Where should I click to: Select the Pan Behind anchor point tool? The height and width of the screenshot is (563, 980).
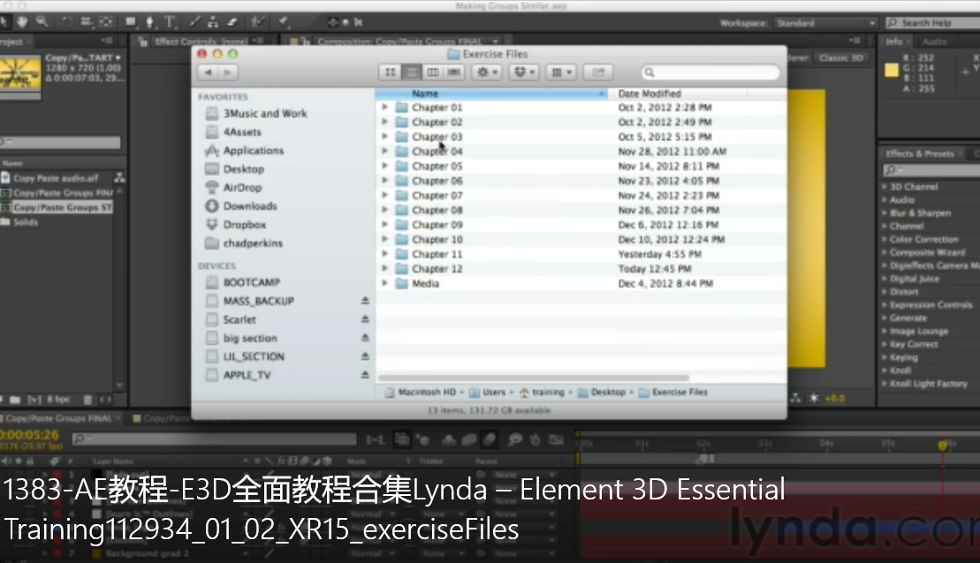click(106, 22)
